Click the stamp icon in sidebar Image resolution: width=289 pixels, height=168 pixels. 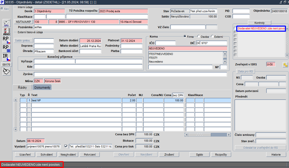point(6,71)
